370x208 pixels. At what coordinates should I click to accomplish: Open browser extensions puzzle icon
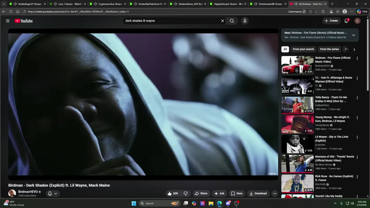click(x=323, y=12)
